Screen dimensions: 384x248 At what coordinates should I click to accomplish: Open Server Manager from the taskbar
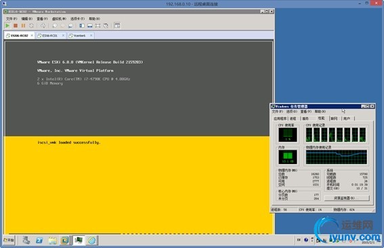coord(26,241)
